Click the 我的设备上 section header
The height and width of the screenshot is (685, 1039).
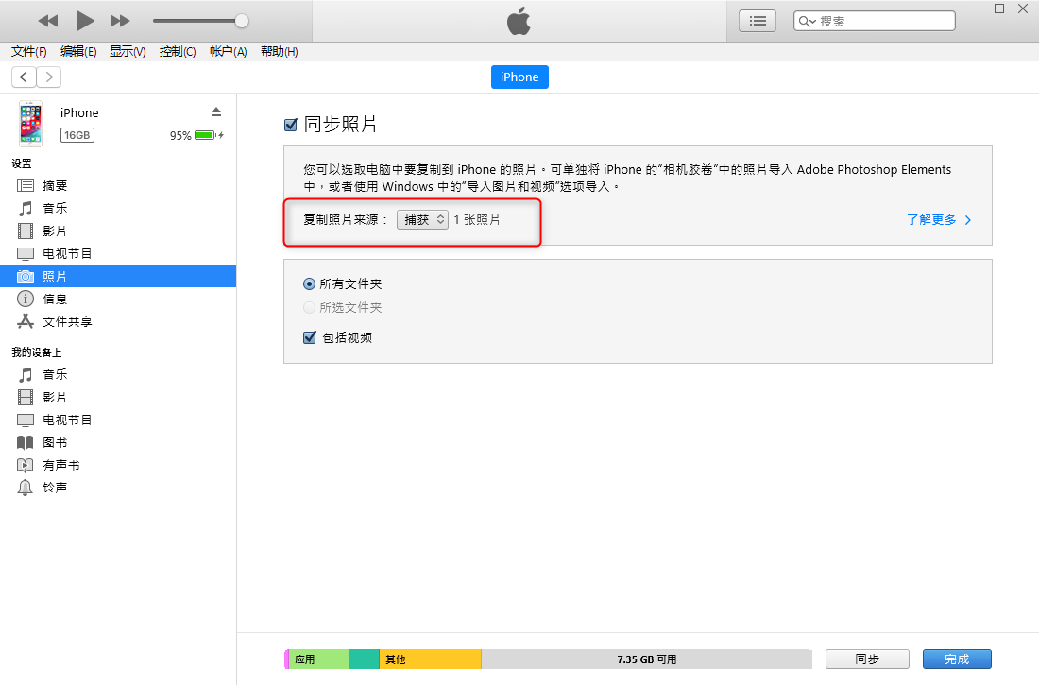click(37, 352)
